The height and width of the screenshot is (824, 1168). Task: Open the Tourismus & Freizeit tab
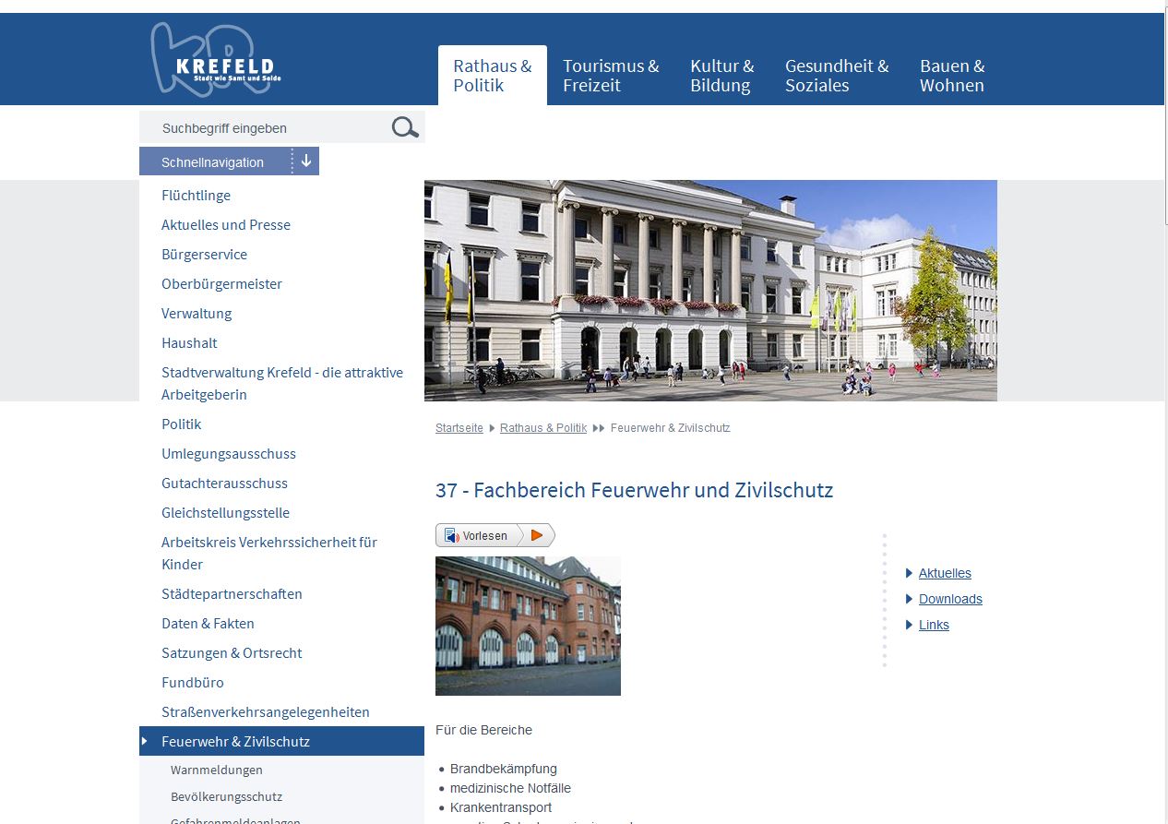pyautogui.click(x=611, y=76)
